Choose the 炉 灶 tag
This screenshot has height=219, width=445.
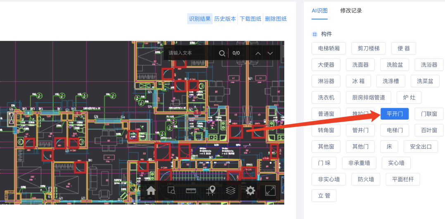click(x=409, y=97)
